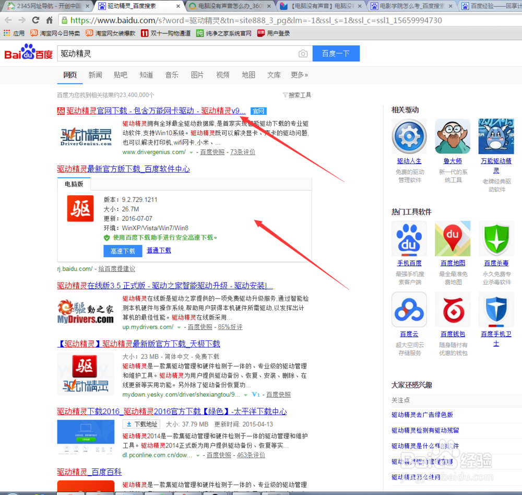
Task: Switch to 贴吧 search tab
Action: 121,75
